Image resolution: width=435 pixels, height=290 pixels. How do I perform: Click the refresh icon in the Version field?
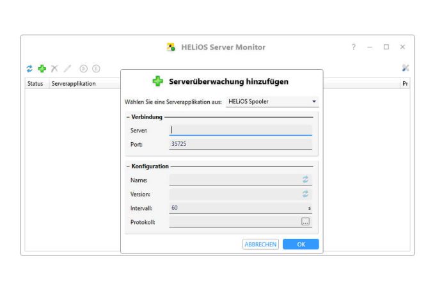pos(305,194)
